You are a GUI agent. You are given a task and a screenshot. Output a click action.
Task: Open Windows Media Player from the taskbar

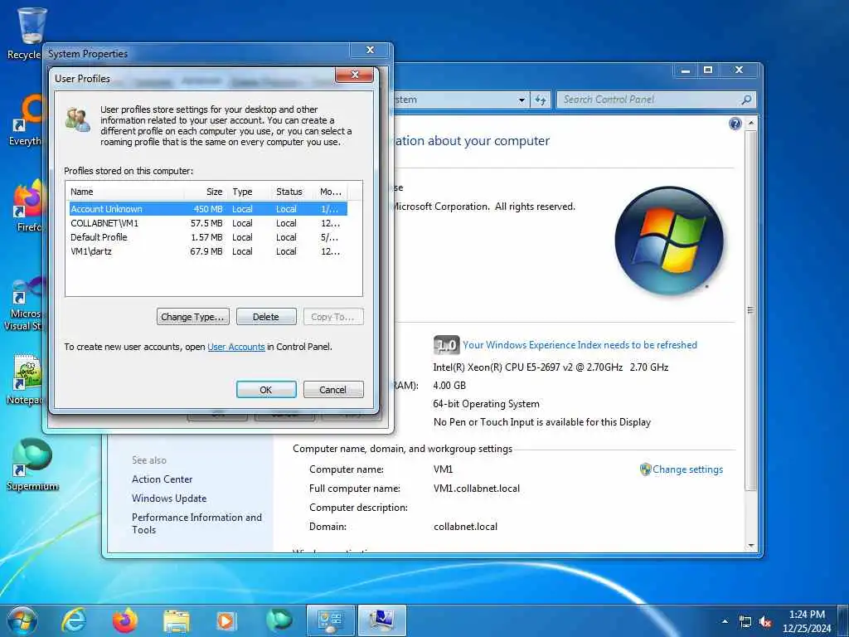(x=226, y=620)
